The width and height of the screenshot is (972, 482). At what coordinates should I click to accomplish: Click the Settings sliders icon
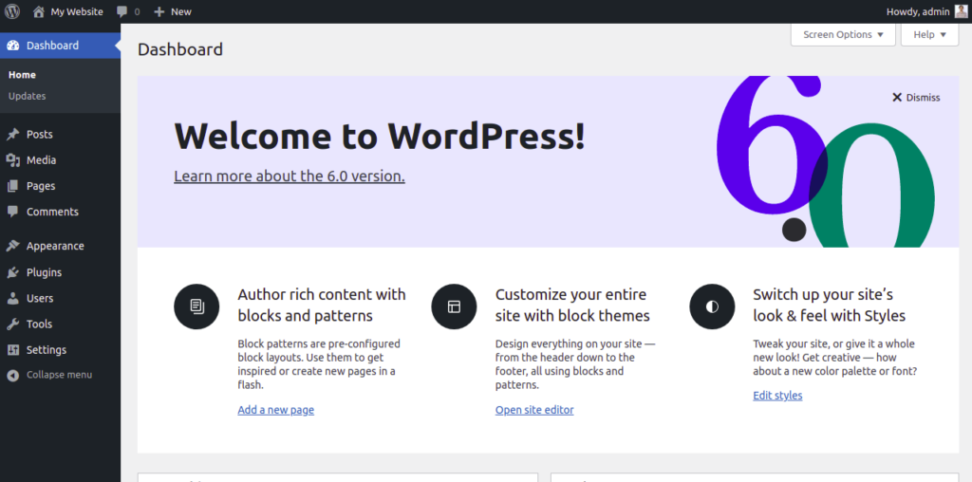13,350
